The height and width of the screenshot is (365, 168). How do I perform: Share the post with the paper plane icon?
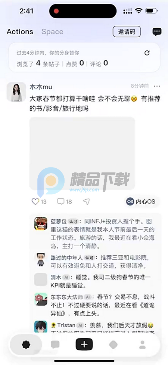click(87, 202)
